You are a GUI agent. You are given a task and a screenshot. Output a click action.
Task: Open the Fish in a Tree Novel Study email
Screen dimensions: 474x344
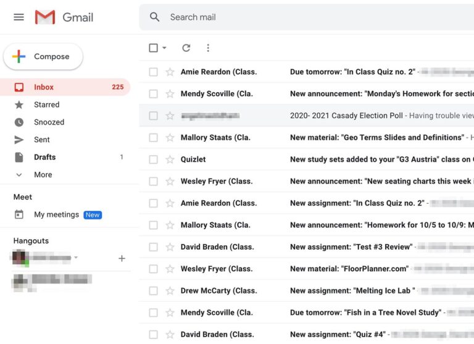point(307,313)
